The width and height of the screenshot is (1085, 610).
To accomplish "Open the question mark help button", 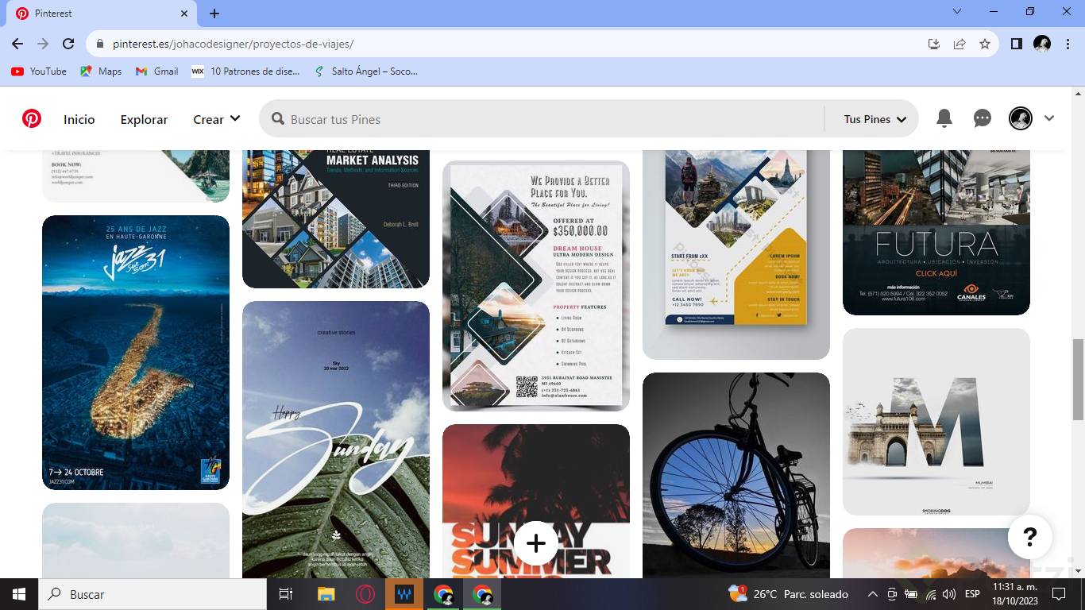I will point(1030,537).
